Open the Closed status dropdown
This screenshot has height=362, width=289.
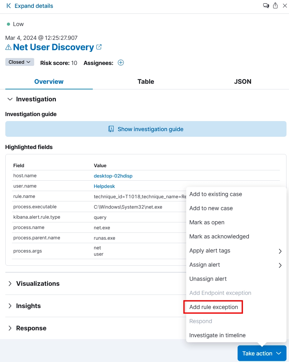coord(19,62)
